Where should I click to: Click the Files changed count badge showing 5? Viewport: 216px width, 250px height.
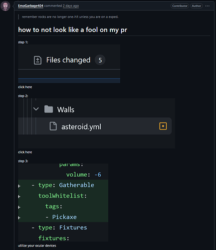100,60
